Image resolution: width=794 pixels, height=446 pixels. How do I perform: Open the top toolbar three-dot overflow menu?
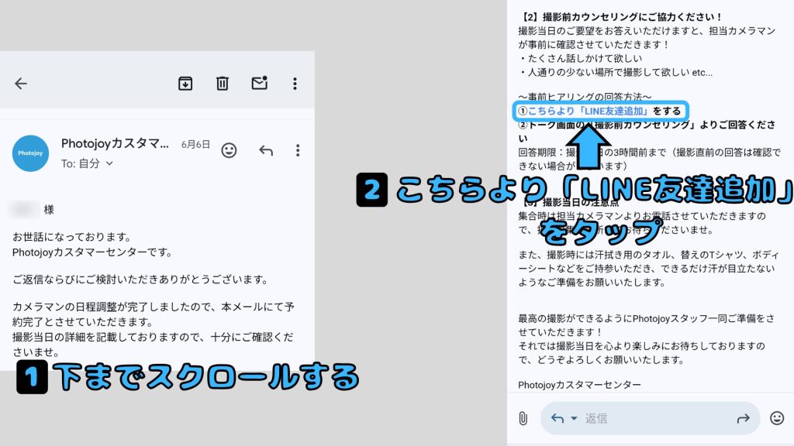click(x=295, y=84)
